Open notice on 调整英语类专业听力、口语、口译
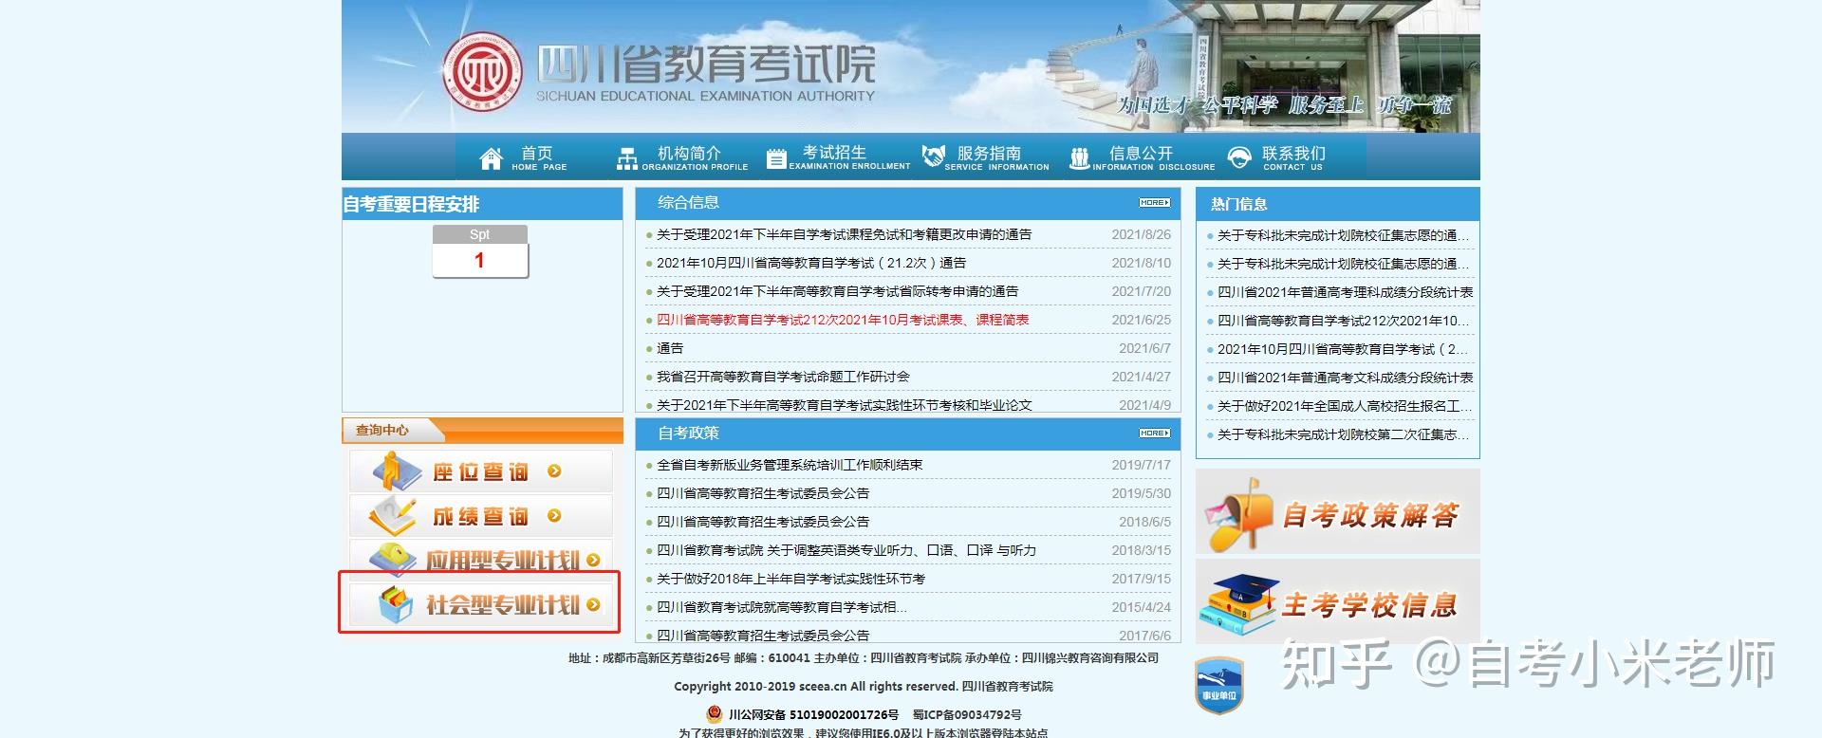Viewport: 1822px width, 738px height. coord(846,550)
